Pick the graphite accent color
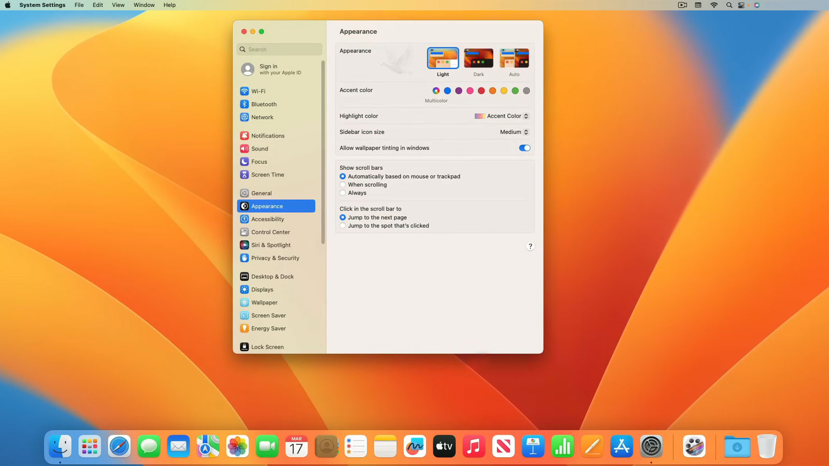Screen dimensions: 829x466 (526, 91)
